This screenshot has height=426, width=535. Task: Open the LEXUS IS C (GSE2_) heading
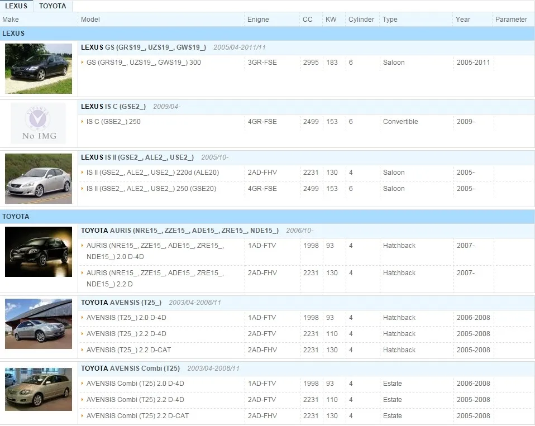(113, 107)
